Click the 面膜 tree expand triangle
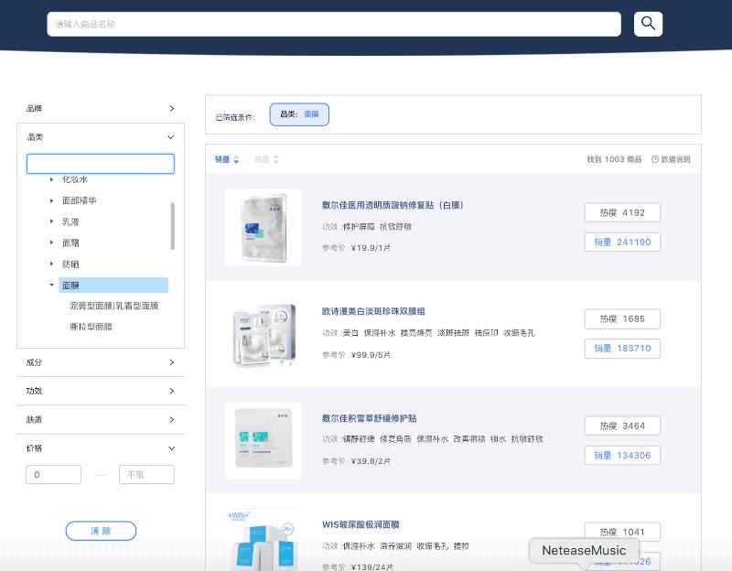 pyautogui.click(x=51, y=285)
